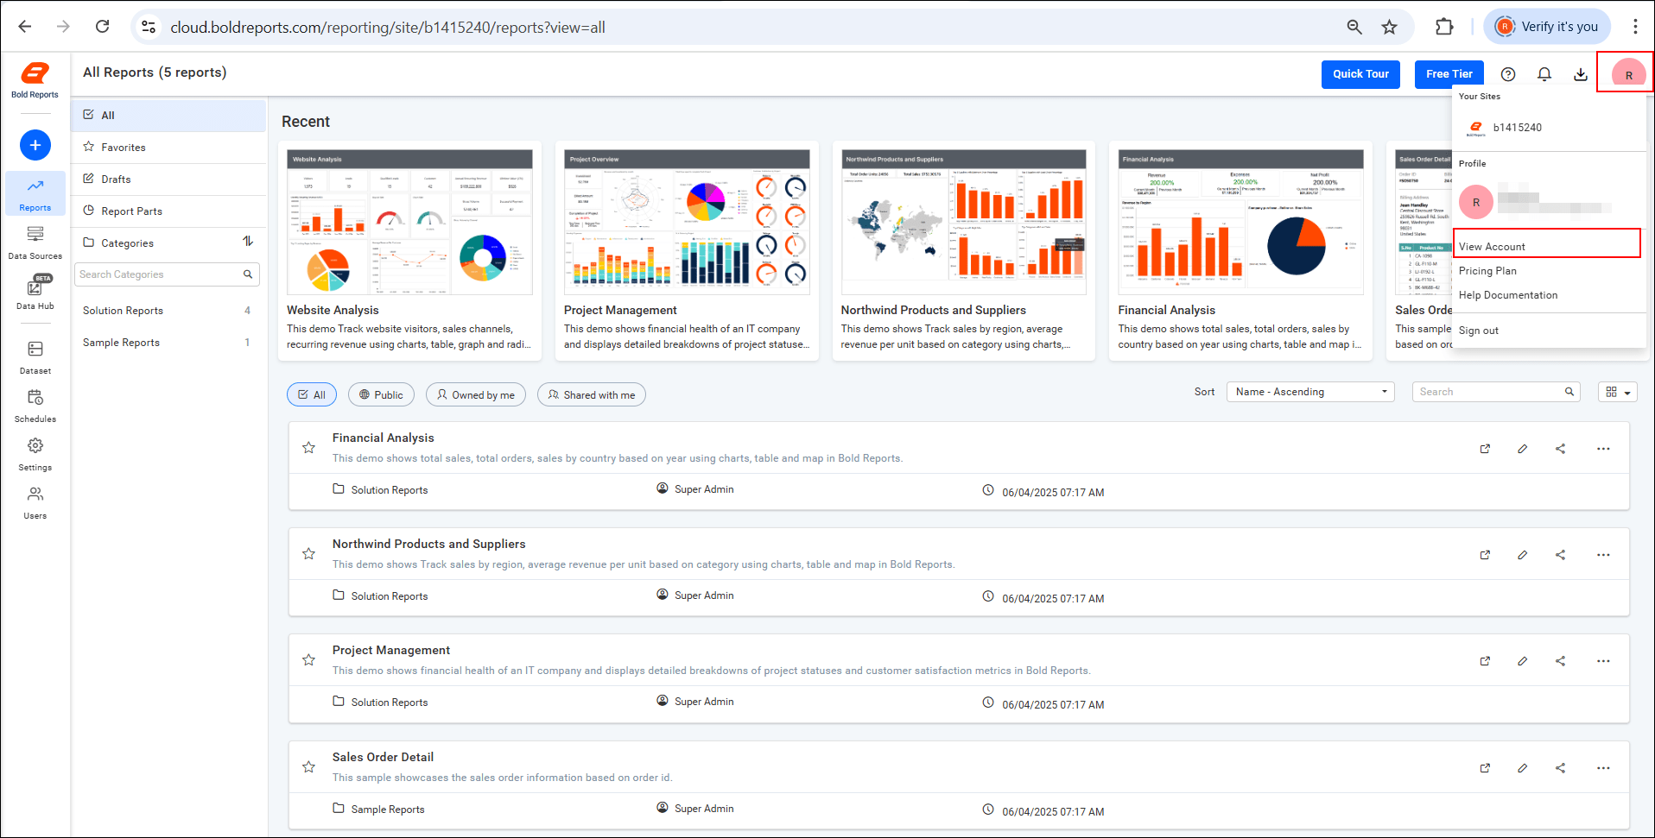The height and width of the screenshot is (838, 1655).
Task: Click the user avatar in header
Action: pyautogui.click(x=1629, y=74)
